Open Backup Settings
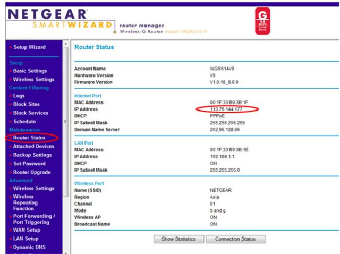The height and width of the screenshot is (254, 340). [x=32, y=155]
